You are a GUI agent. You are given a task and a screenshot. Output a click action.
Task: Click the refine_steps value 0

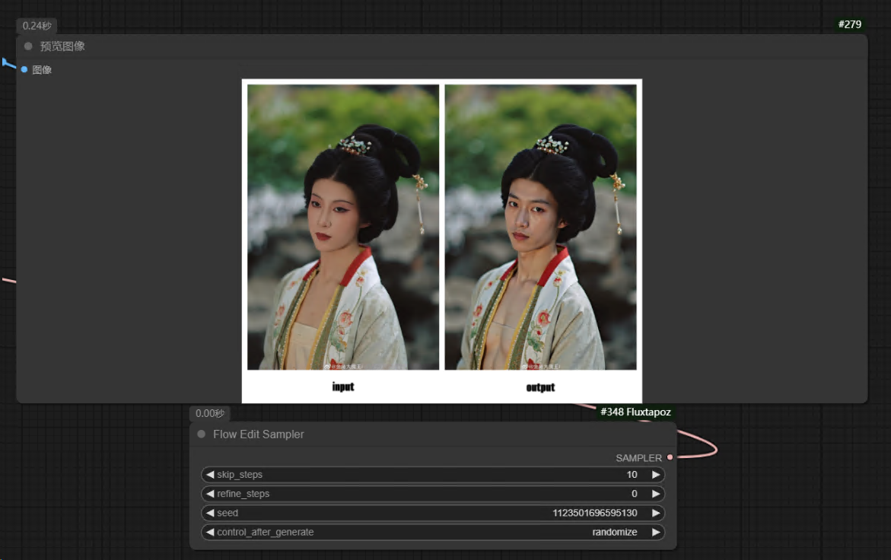tap(634, 494)
